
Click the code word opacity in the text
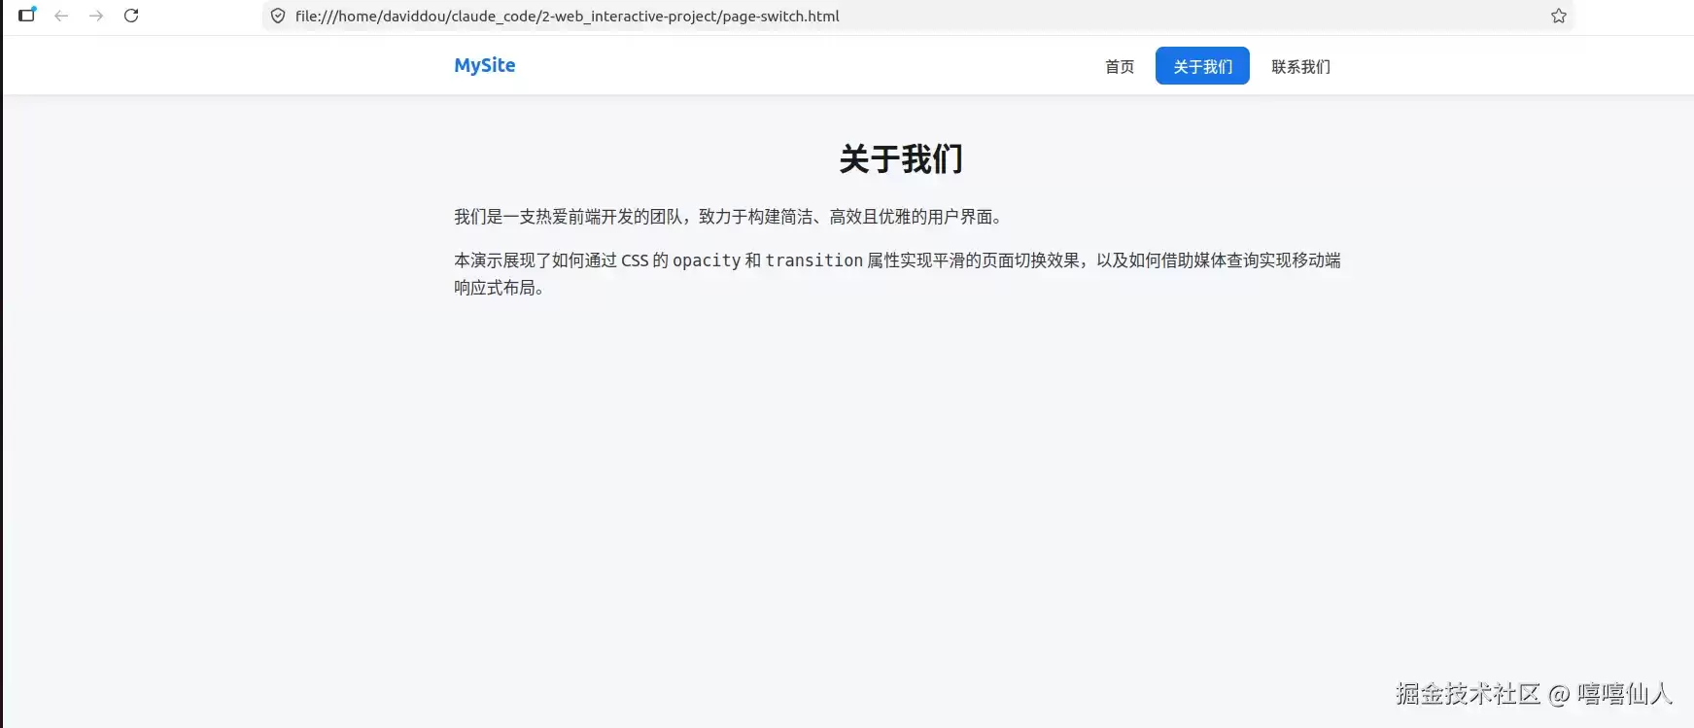coord(707,260)
